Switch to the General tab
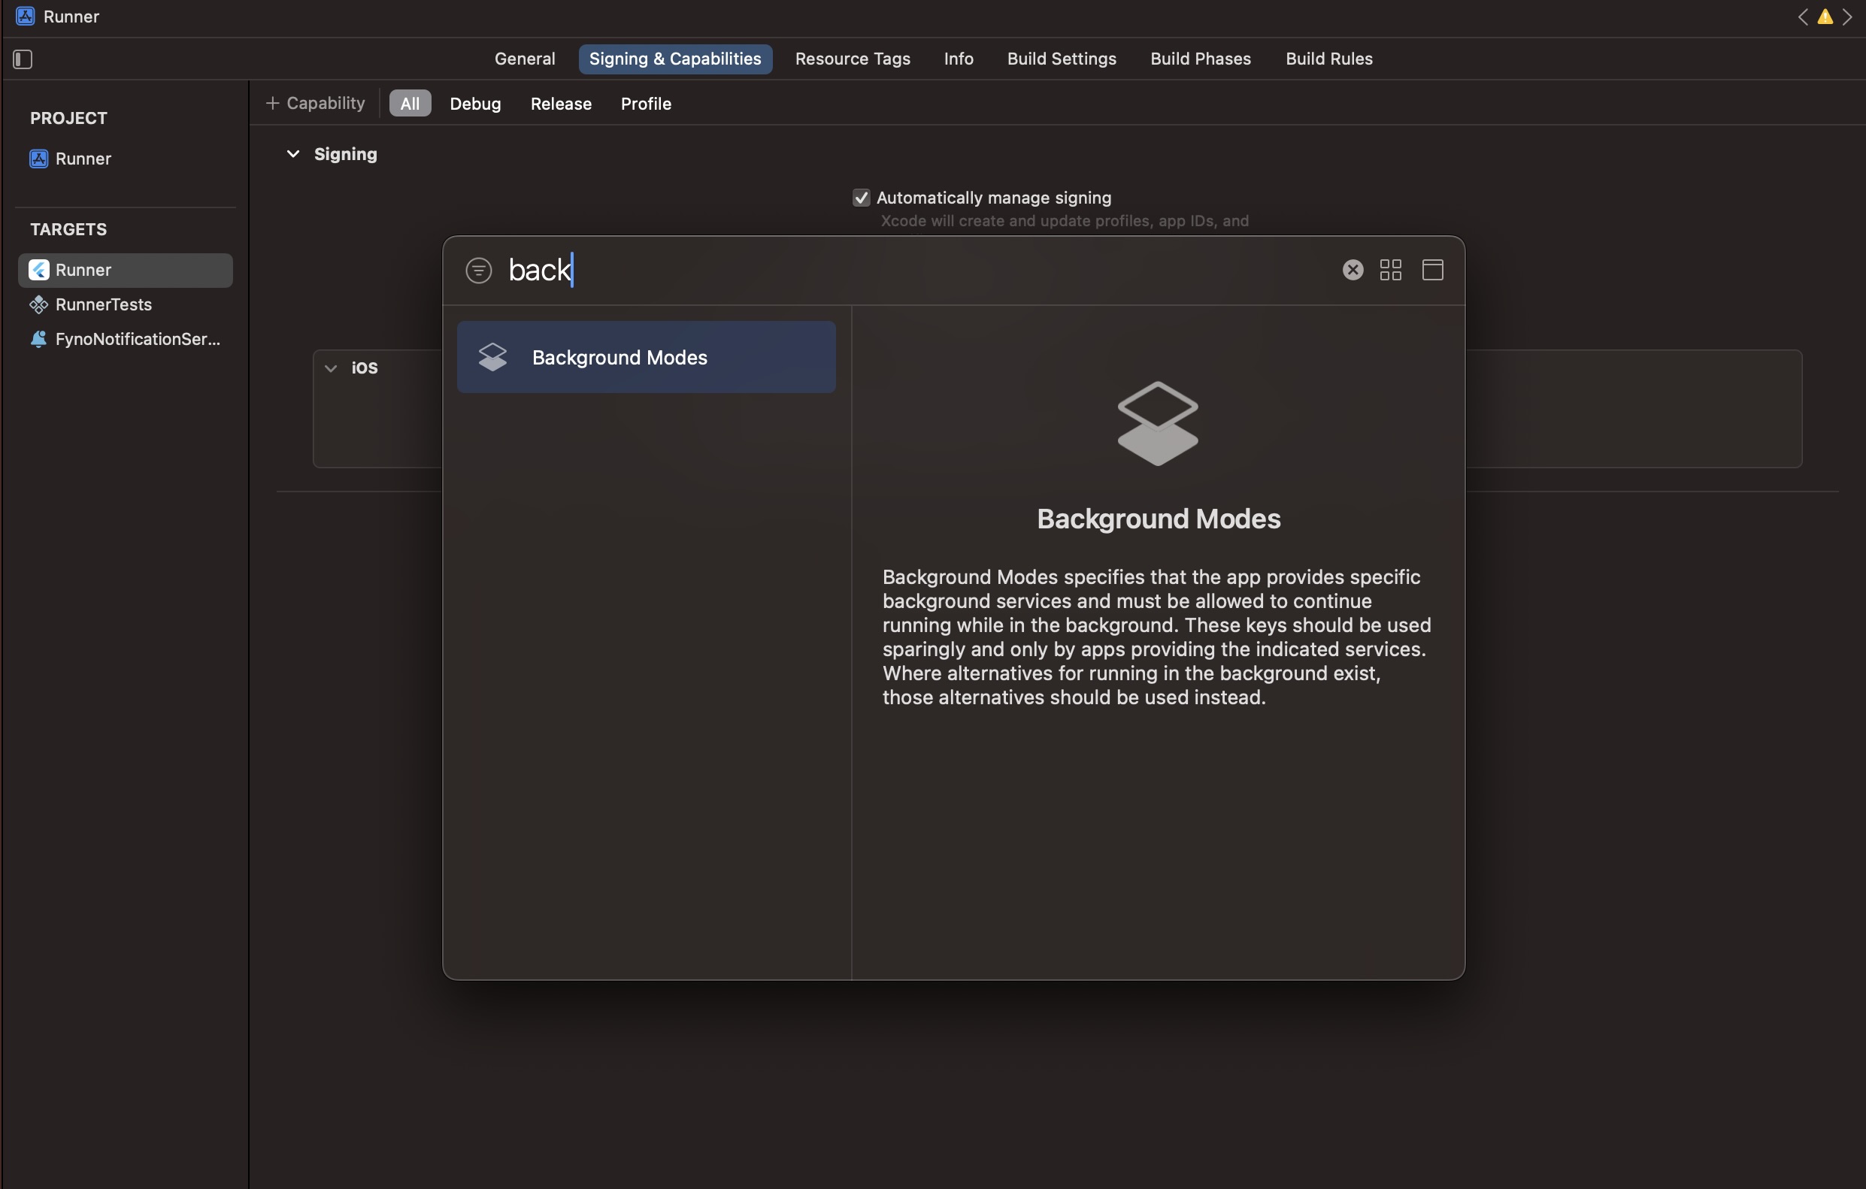Screen dimensions: 1866x1189 (525, 59)
